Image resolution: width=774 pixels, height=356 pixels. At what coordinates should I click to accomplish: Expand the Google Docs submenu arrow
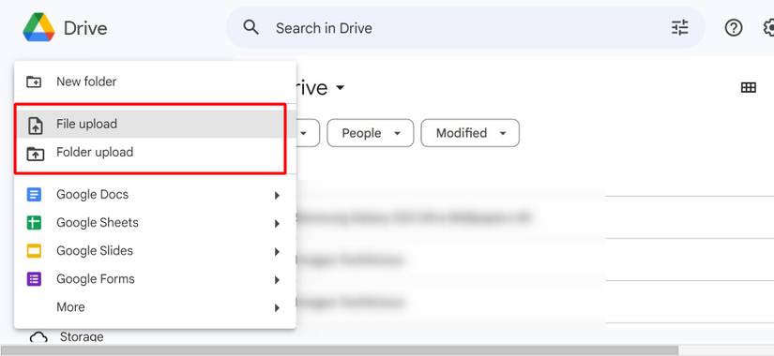point(277,195)
